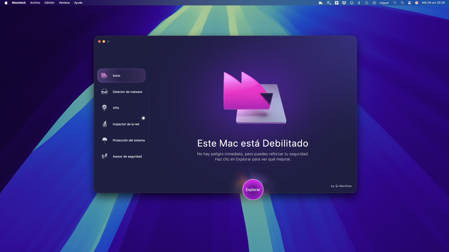Click the Inicio item in the sidebar
The height and width of the screenshot is (252, 449).
(121, 75)
